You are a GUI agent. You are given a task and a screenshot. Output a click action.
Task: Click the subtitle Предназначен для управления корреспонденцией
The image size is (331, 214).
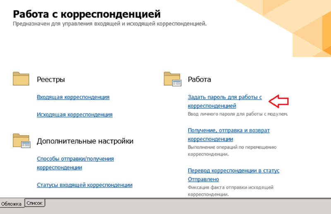[110, 24]
